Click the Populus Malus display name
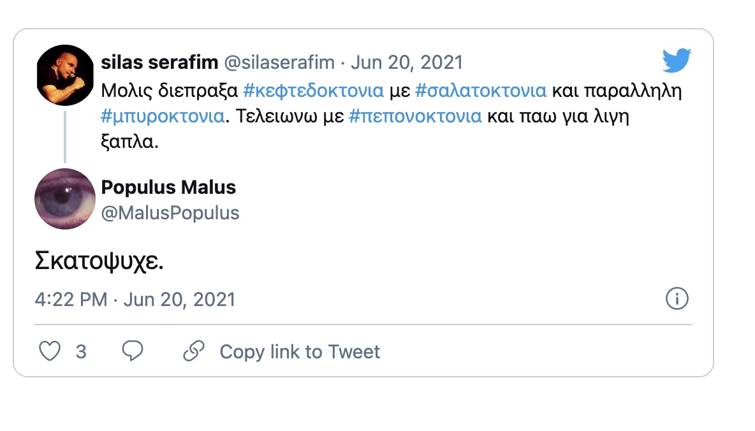Viewport: 755px width, 431px height. coord(168,187)
